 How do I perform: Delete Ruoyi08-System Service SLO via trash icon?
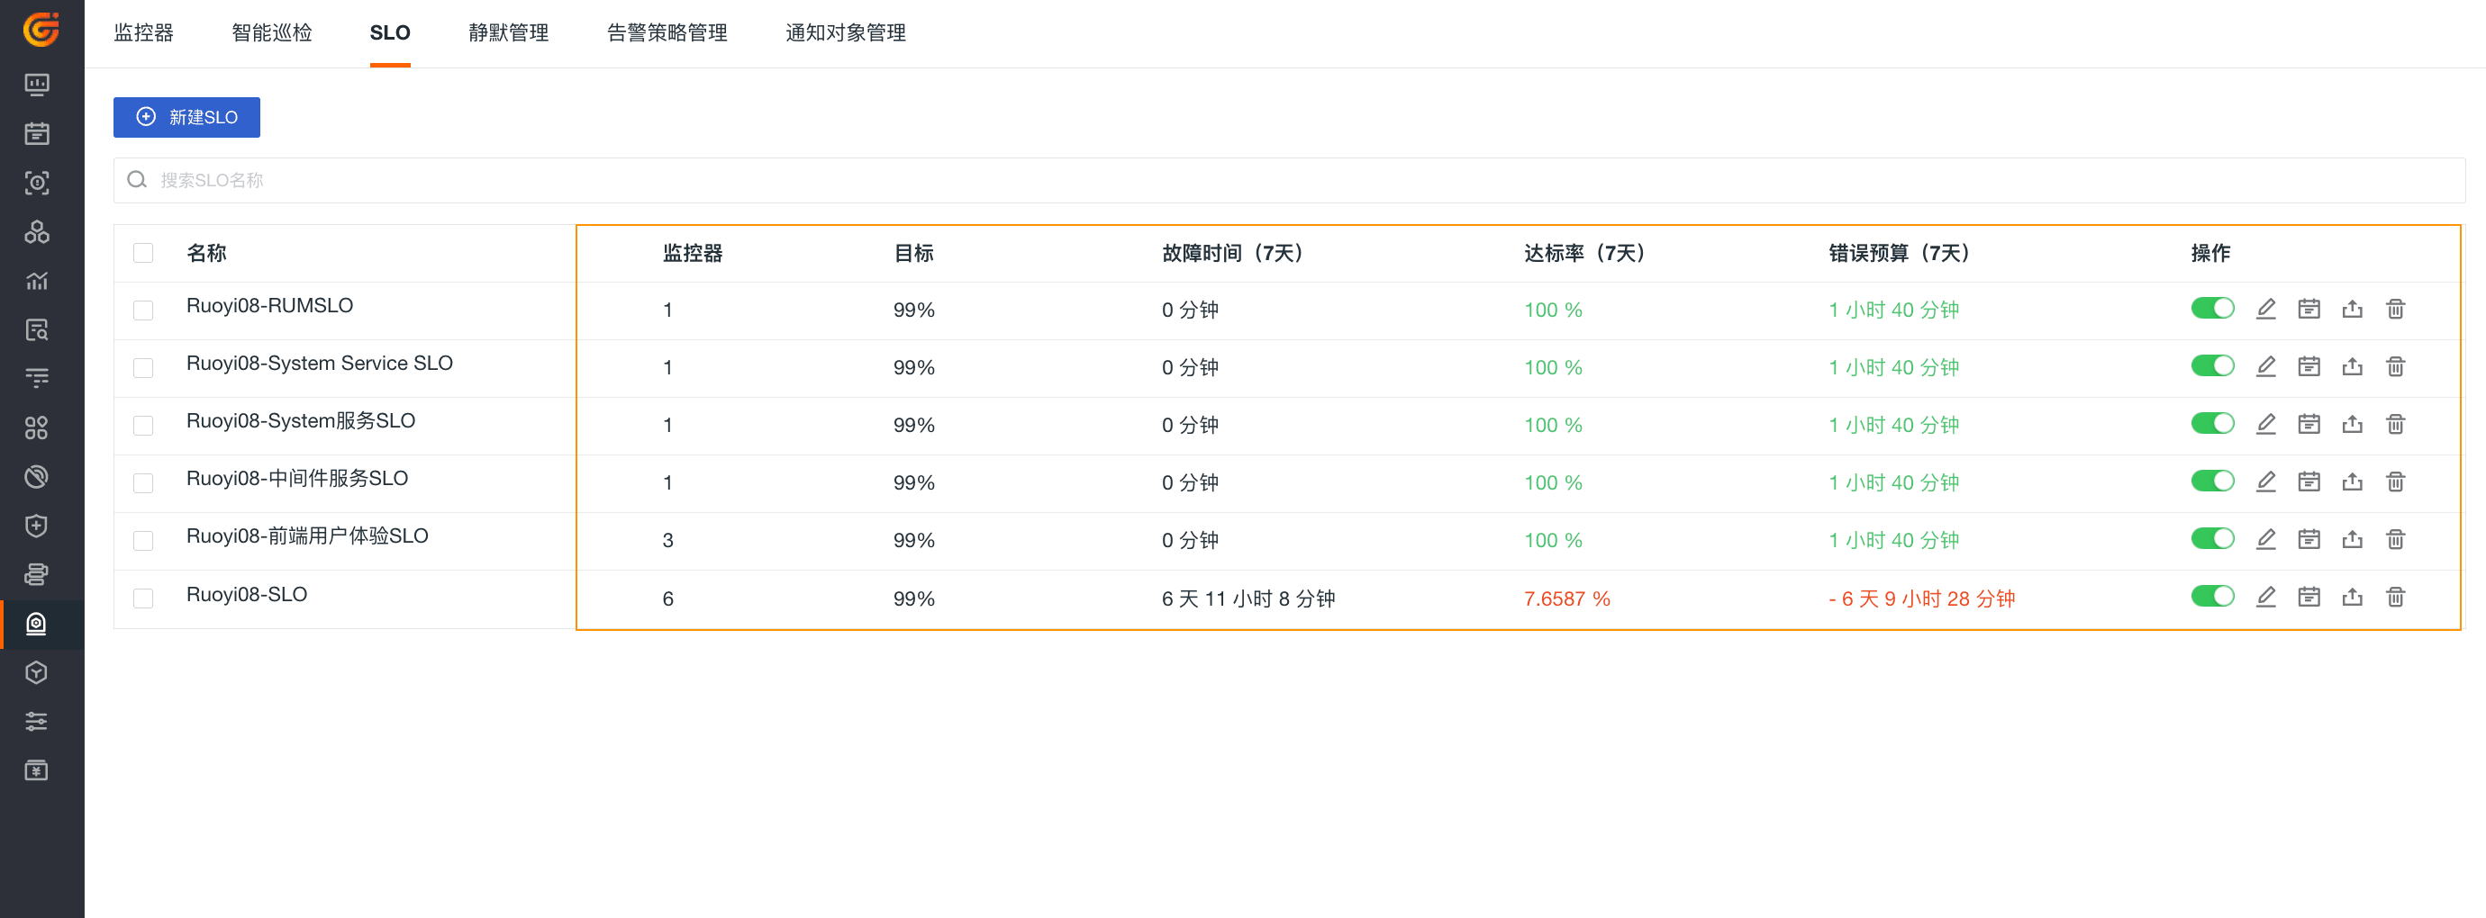coord(2395,366)
